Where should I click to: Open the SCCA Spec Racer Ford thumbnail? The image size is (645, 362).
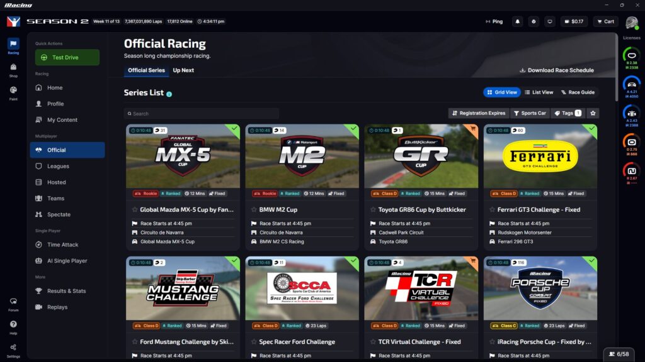[x=302, y=288]
